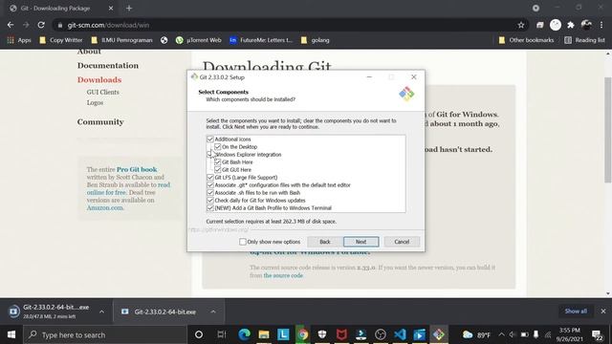
Task: Switch to Chrome on taskbar
Action: 303,334
